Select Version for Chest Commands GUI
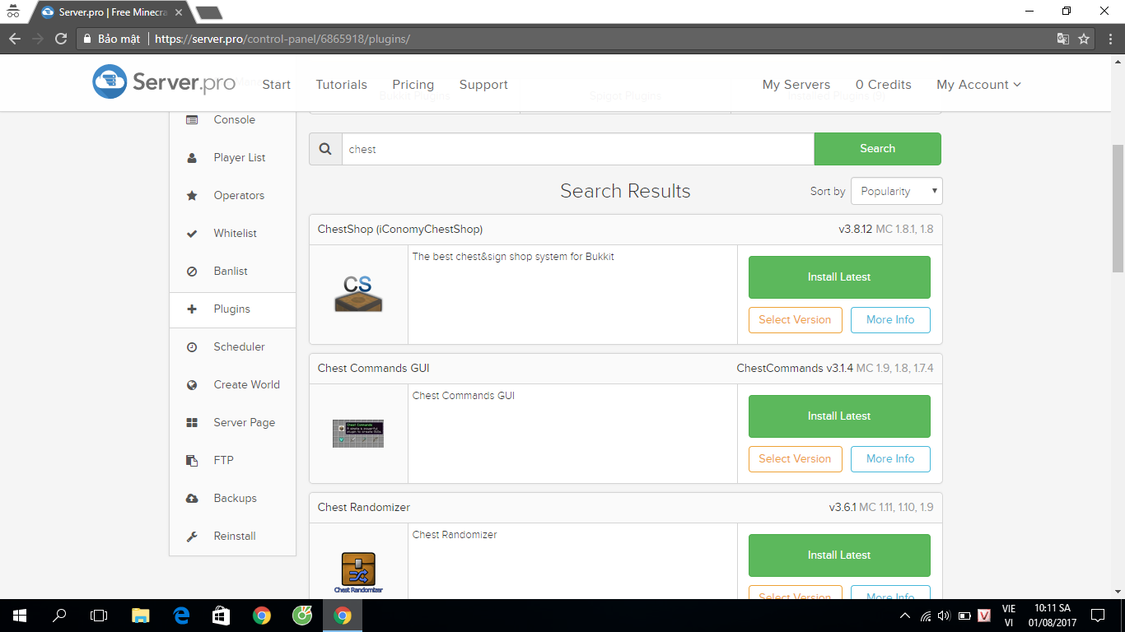Screen dimensions: 1125x632 [796, 459]
